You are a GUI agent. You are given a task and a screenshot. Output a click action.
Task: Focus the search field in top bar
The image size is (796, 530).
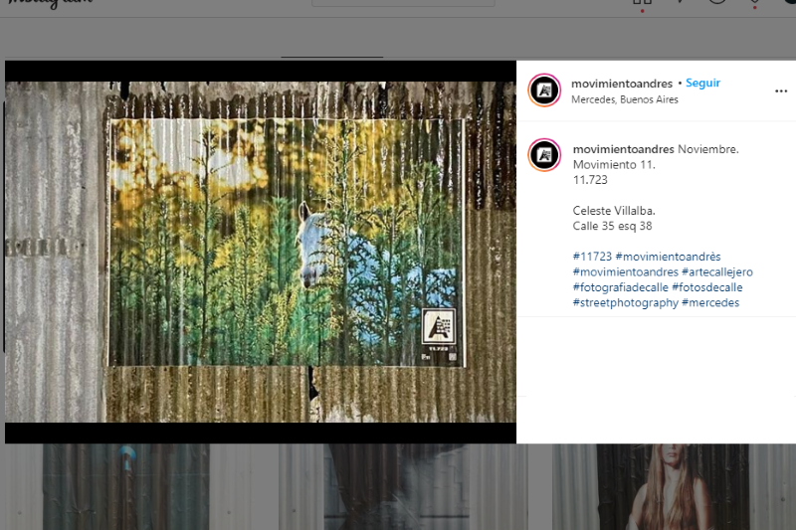pyautogui.click(x=402, y=3)
